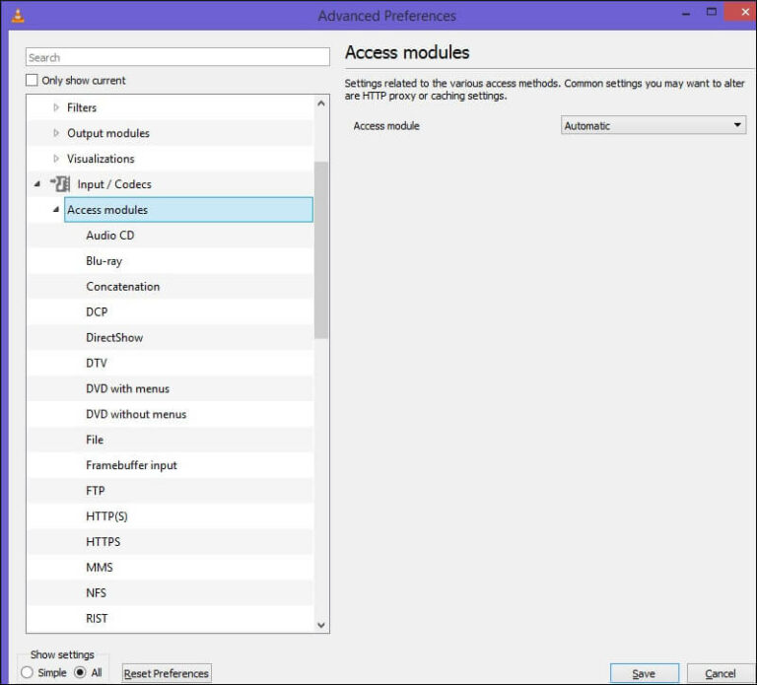Open the Access module dropdown
Viewport: 757px width, 685px height.
[654, 125]
